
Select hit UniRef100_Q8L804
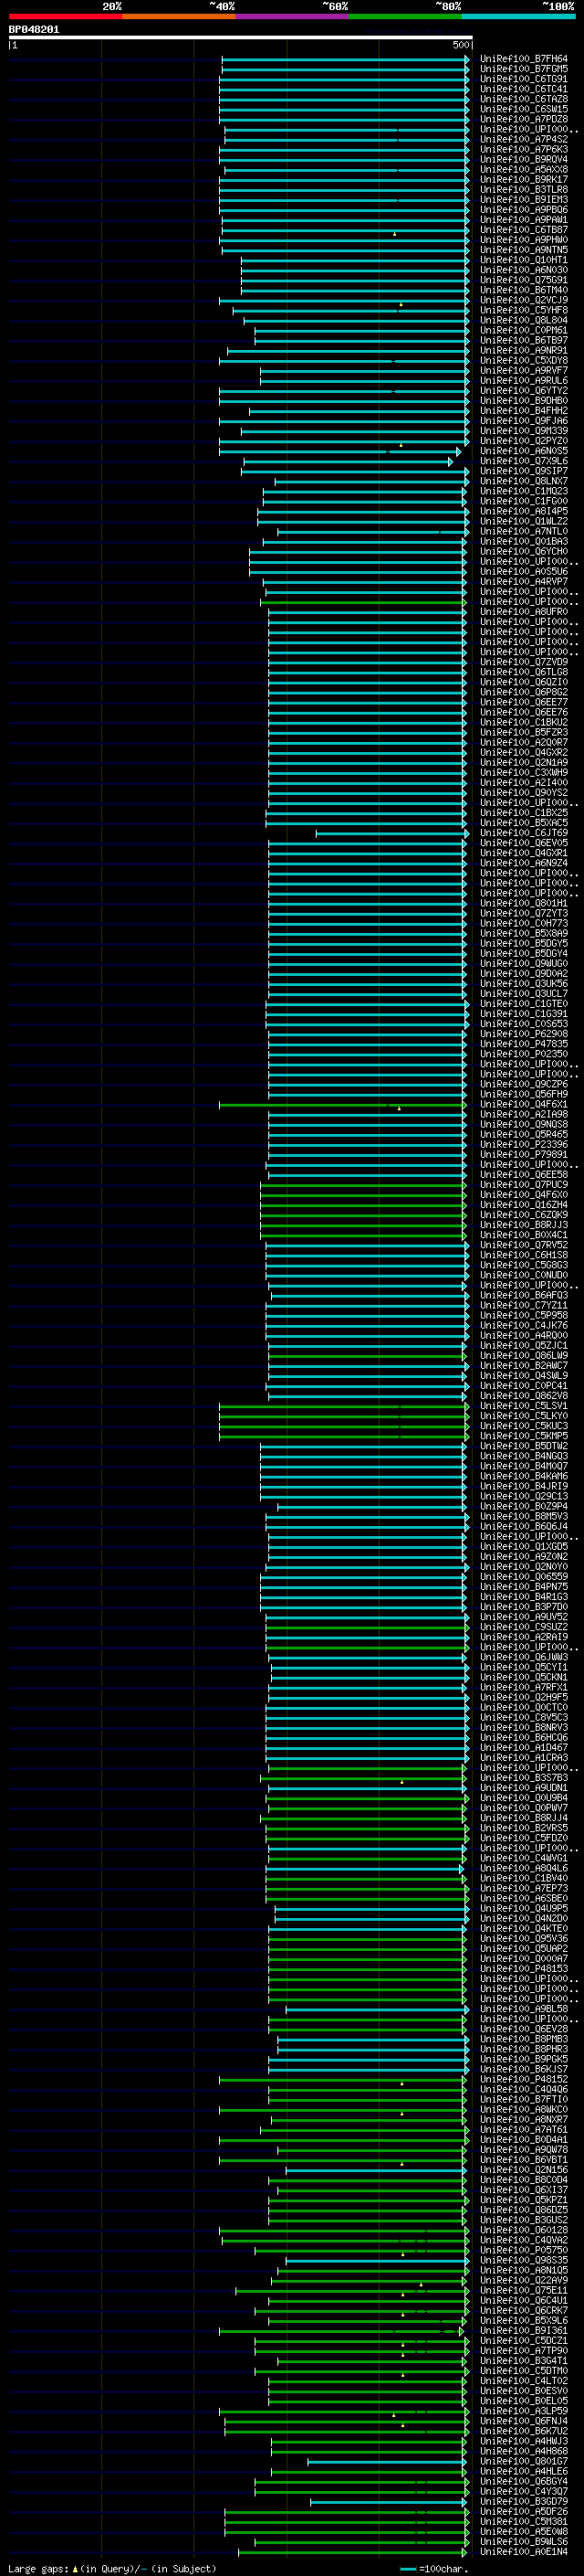click(x=524, y=321)
